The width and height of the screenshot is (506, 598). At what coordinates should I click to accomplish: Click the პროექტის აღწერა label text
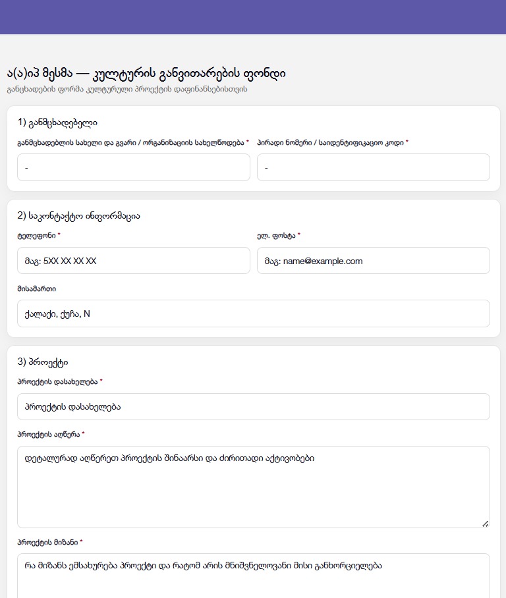point(49,435)
